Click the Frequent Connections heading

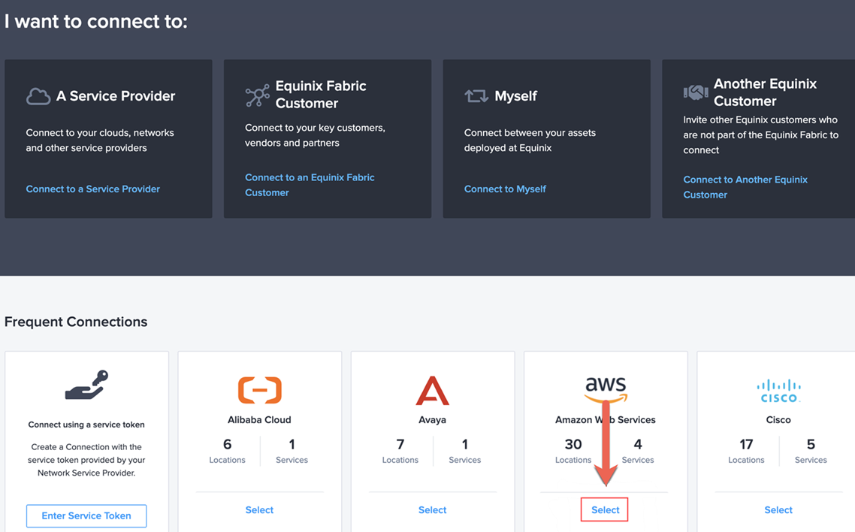(76, 322)
